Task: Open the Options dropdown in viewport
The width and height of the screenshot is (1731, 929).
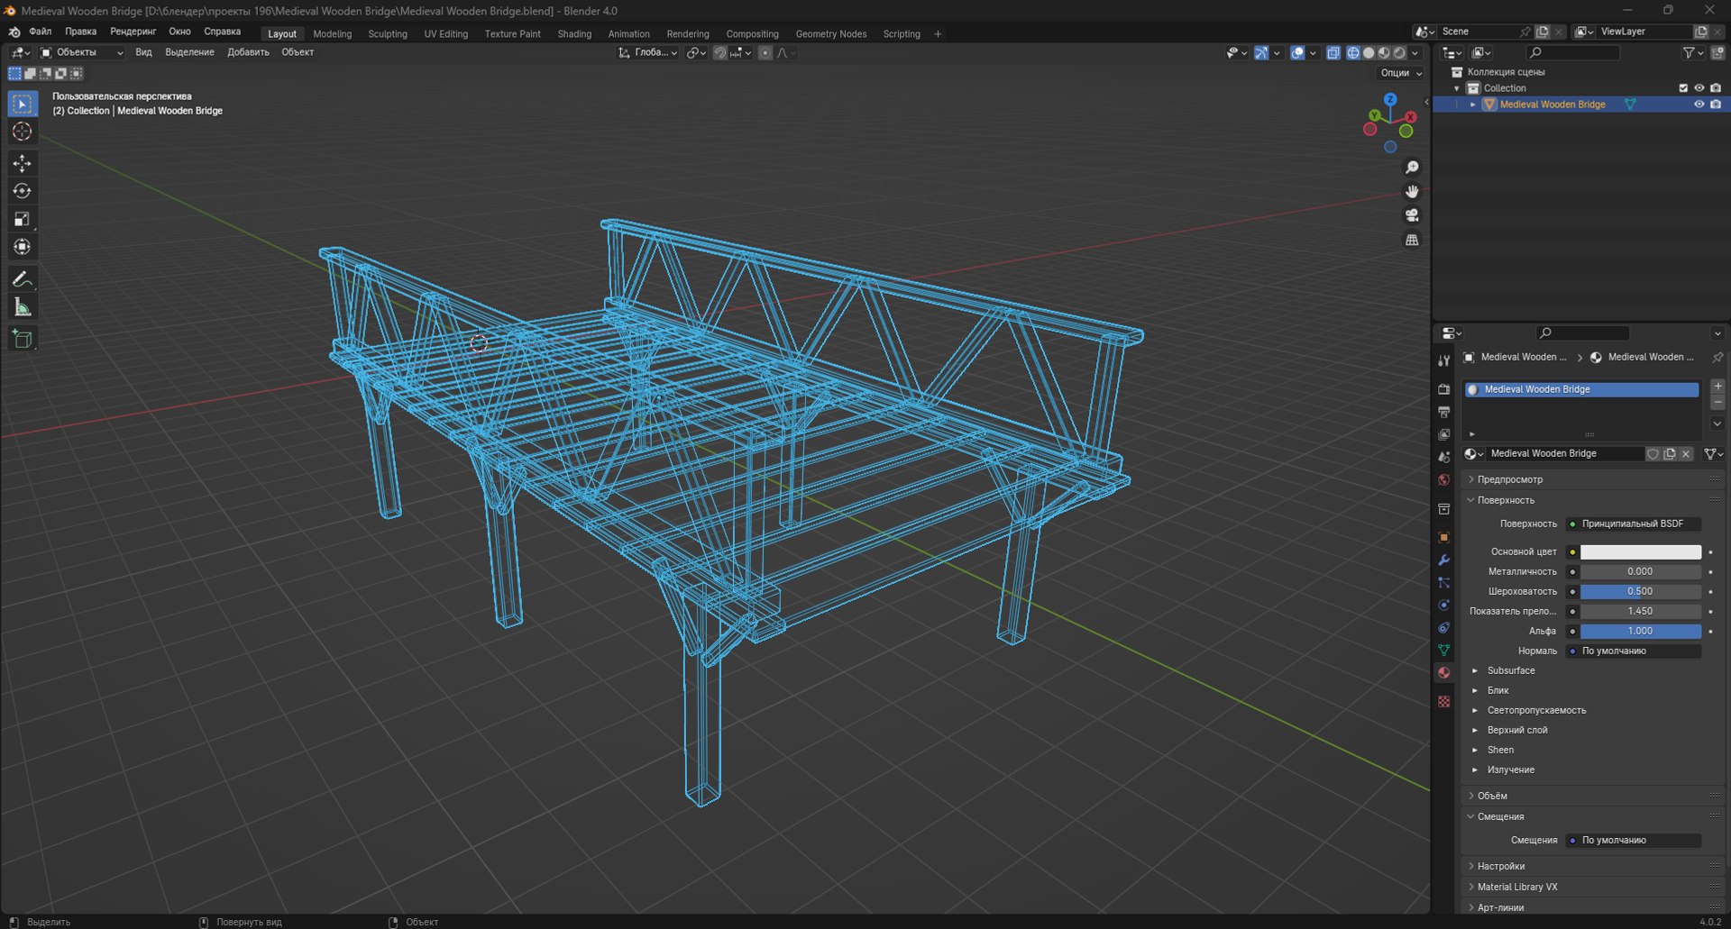Action: coord(1401,73)
